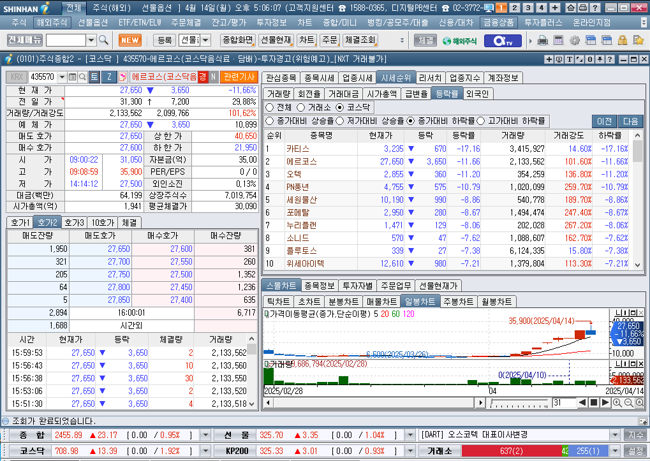Click the chart auto-fit magnifier icon
This screenshot has height=461, width=650.
[x=640, y=402]
